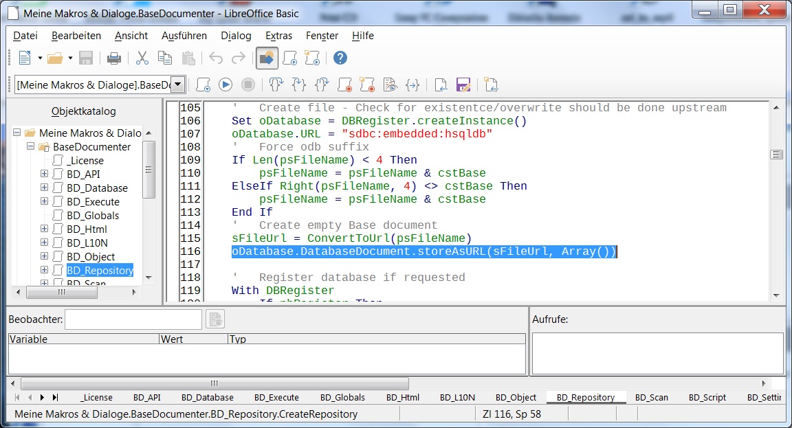This screenshot has height=428, width=792.
Task: Switch to the BD_Globals module tab
Action: pyautogui.click(x=342, y=398)
